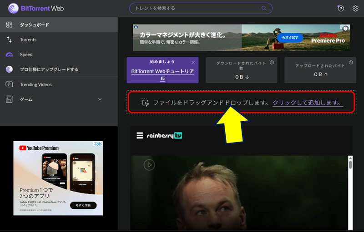
Task: Click クリックして追加します link
Action: pyautogui.click(x=308, y=103)
